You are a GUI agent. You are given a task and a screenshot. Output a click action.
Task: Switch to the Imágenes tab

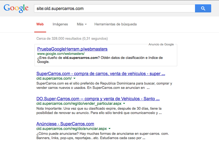pyautogui.click(x=60, y=24)
